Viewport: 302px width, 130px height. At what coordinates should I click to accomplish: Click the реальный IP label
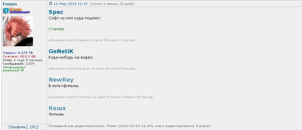tap(14, 70)
